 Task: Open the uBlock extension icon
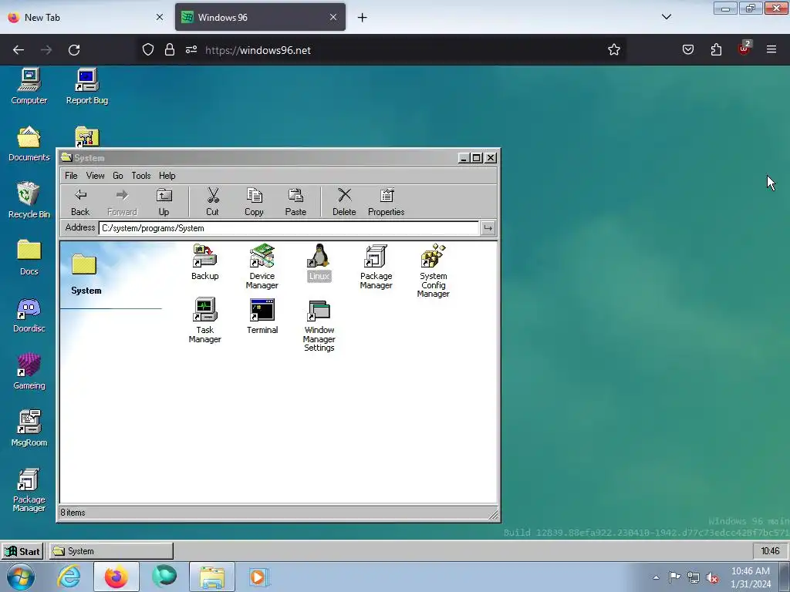(744, 49)
